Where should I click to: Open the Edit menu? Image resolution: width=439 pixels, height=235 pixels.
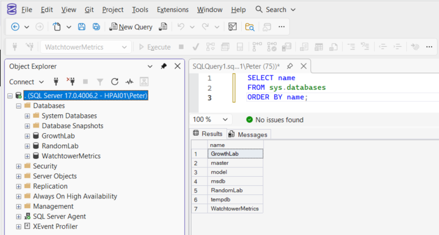(x=47, y=10)
